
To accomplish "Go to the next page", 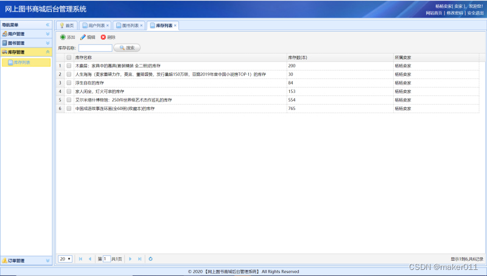I will [x=130, y=259].
